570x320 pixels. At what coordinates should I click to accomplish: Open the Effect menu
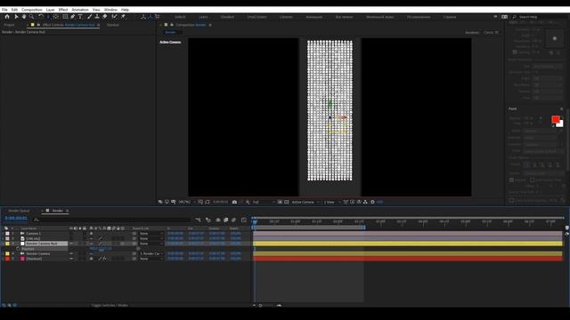click(x=63, y=10)
